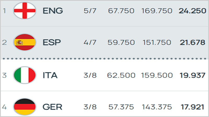Click the 159.500 value in Italy row
This screenshot has height=117, width=209.
point(157,75)
